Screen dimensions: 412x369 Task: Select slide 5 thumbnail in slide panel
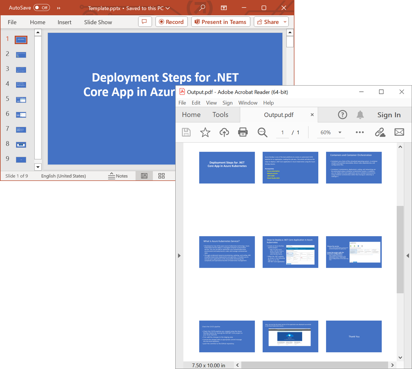pos(21,100)
